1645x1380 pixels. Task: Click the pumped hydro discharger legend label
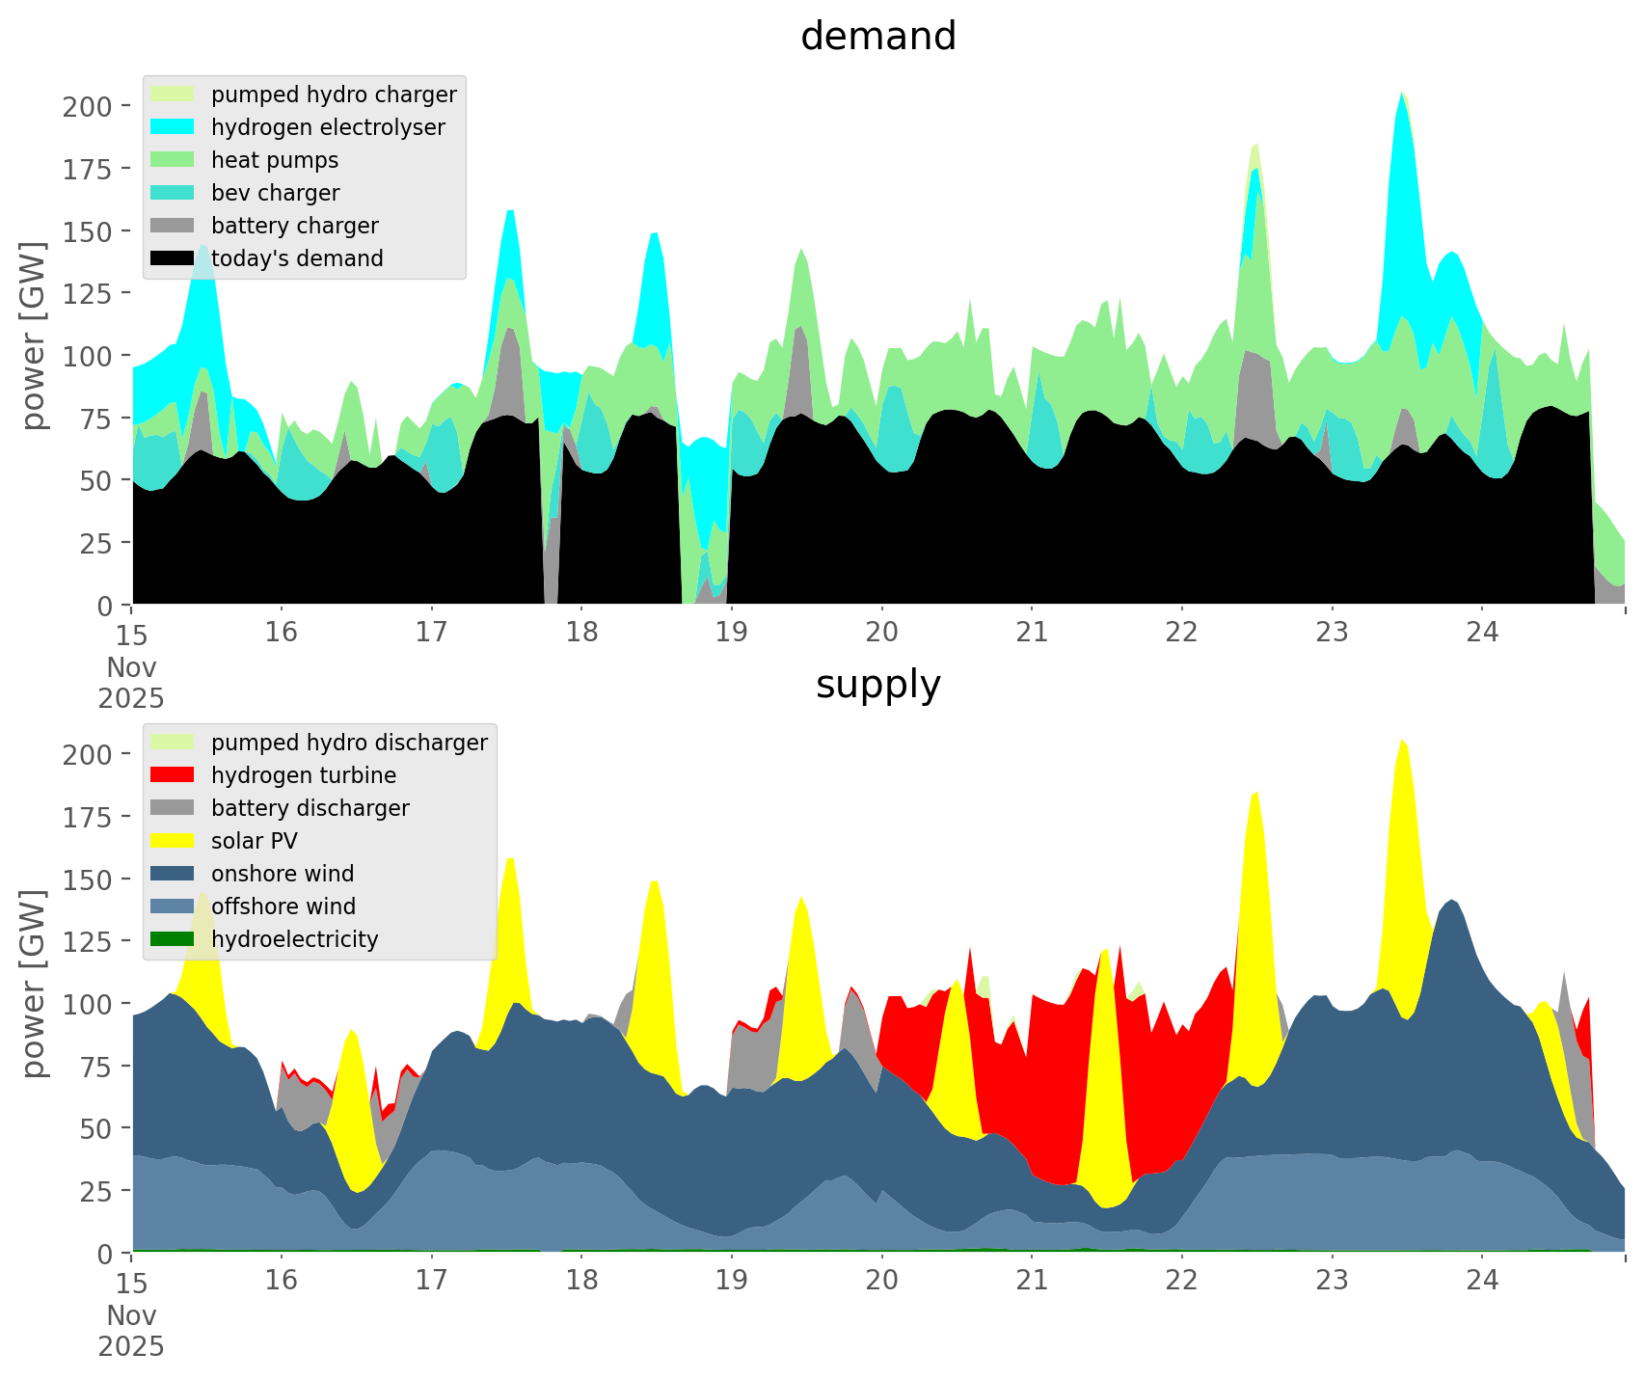pos(349,743)
